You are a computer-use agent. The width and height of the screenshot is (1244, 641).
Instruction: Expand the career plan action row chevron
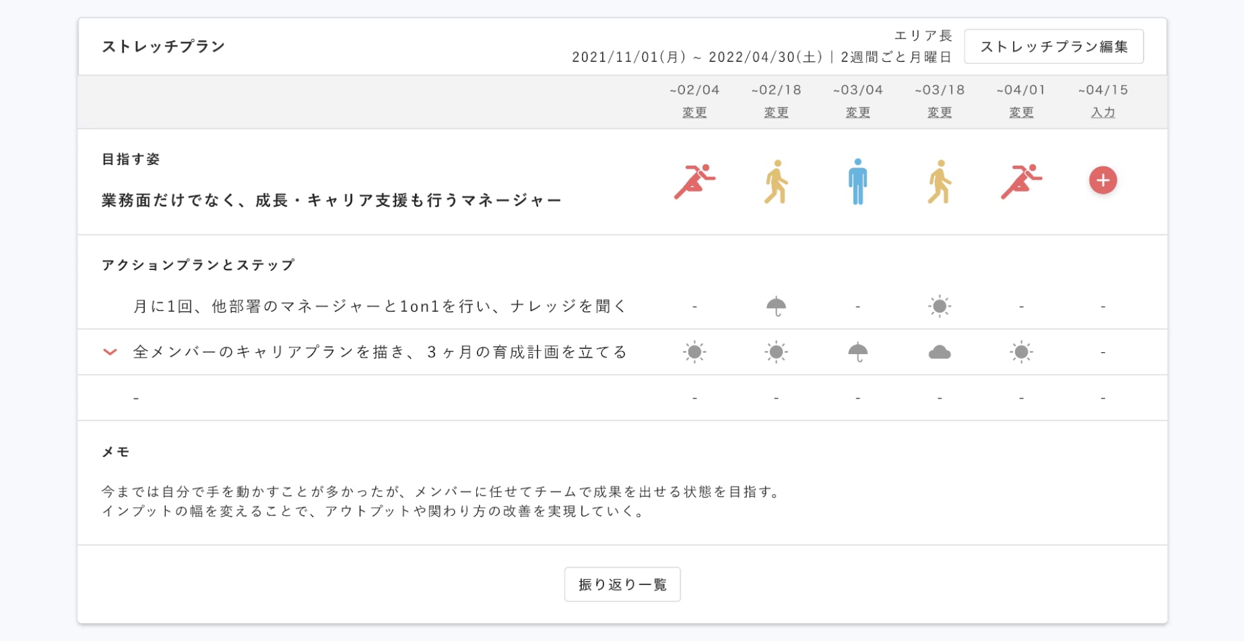110,352
